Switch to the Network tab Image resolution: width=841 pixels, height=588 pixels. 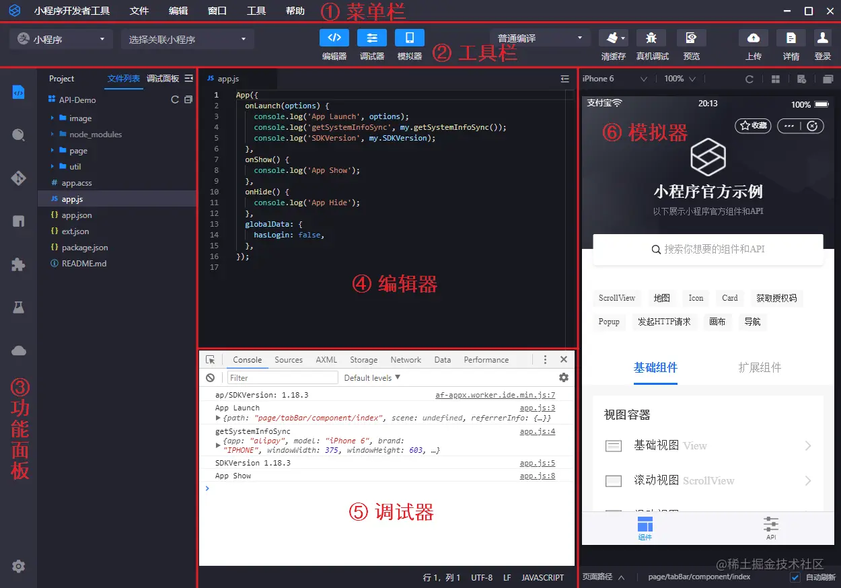pyautogui.click(x=406, y=360)
